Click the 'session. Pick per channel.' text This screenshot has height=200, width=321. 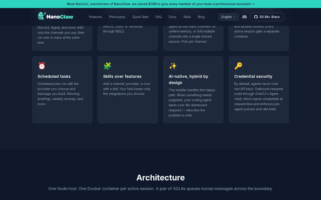(188, 42)
